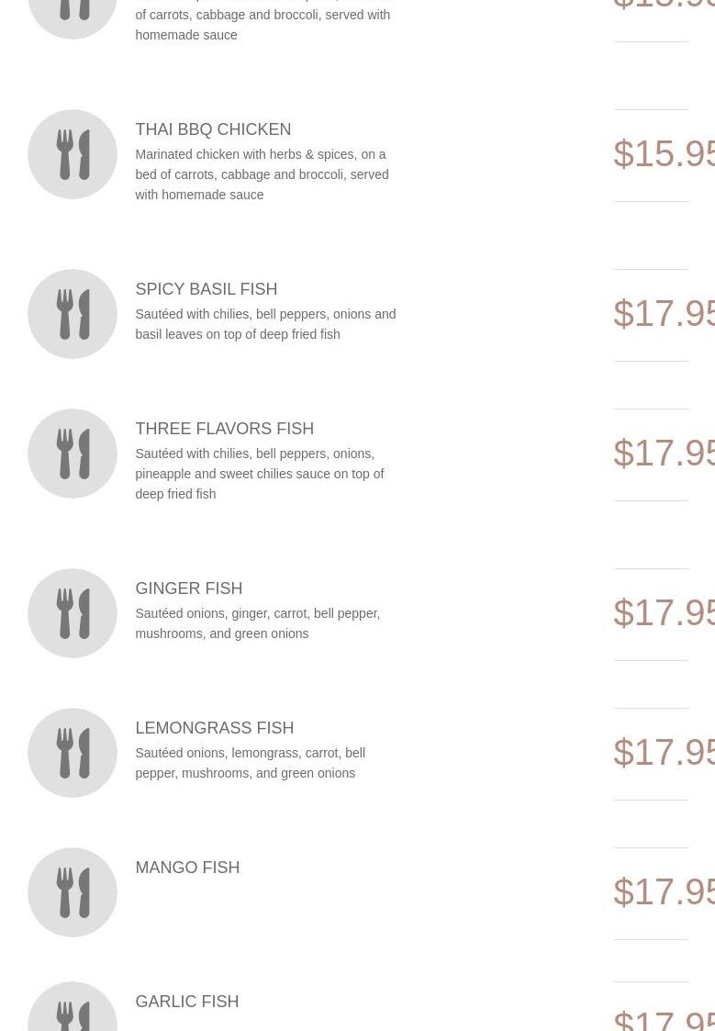Click the Ginger Fish ingredients description
Screen dimensions: 715x1031
tap(257, 623)
